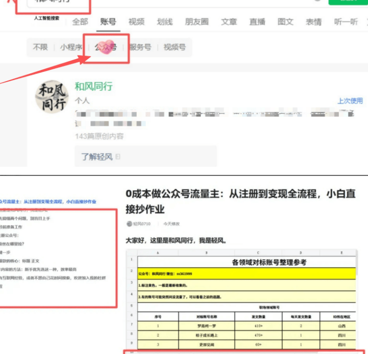Click the 轻风0710 author avatar icon
Screen dimensions: 368x354
[129, 223]
